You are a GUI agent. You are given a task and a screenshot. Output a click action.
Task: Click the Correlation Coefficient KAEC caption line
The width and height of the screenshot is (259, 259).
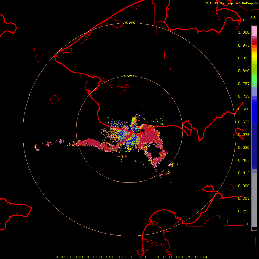pyautogui.click(x=131, y=257)
